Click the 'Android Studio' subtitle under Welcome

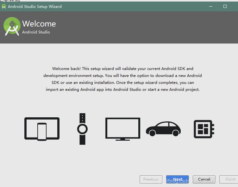pyautogui.click(x=36, y=32)
